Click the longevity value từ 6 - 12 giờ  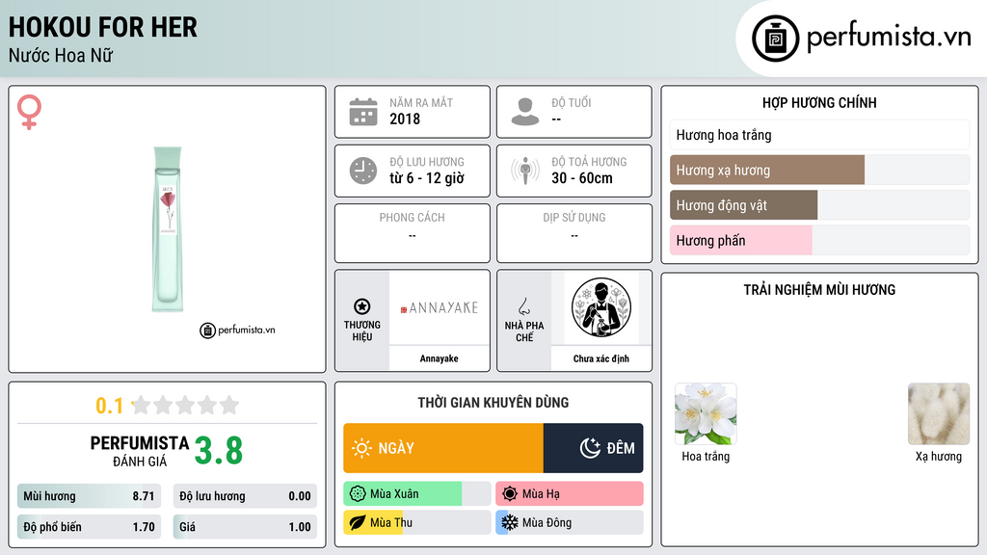427,178
